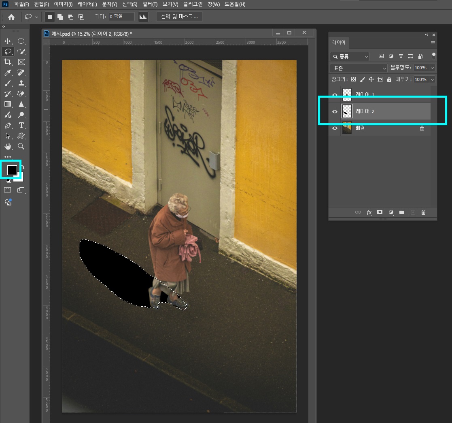This screenshot has height=423, width=452.
Task: Select the History Brush tool
Action: pos(8,94)
